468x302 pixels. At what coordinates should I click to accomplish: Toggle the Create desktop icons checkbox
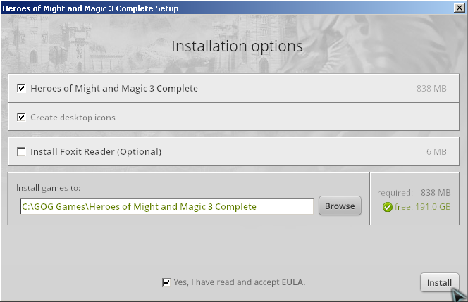pos(21,117)
